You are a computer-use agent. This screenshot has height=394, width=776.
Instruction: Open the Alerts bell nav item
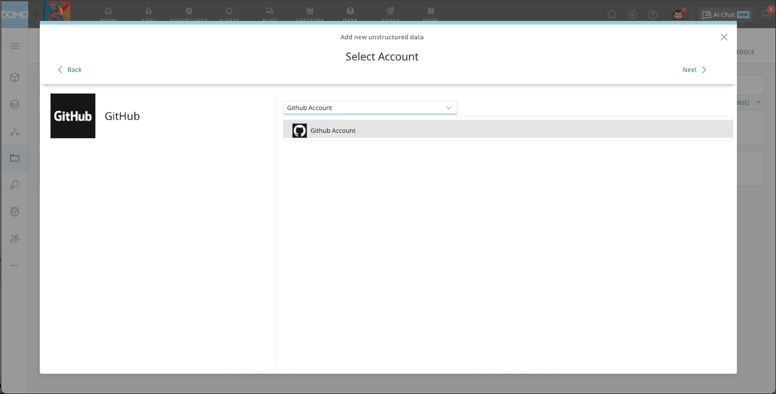click(x=229, y=14)
